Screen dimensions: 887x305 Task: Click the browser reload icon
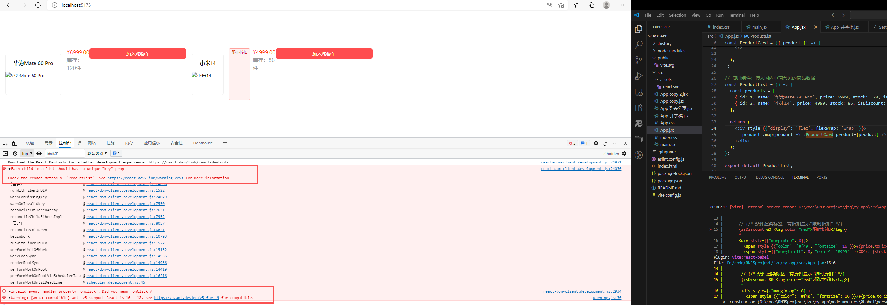(x=38, y=5)
